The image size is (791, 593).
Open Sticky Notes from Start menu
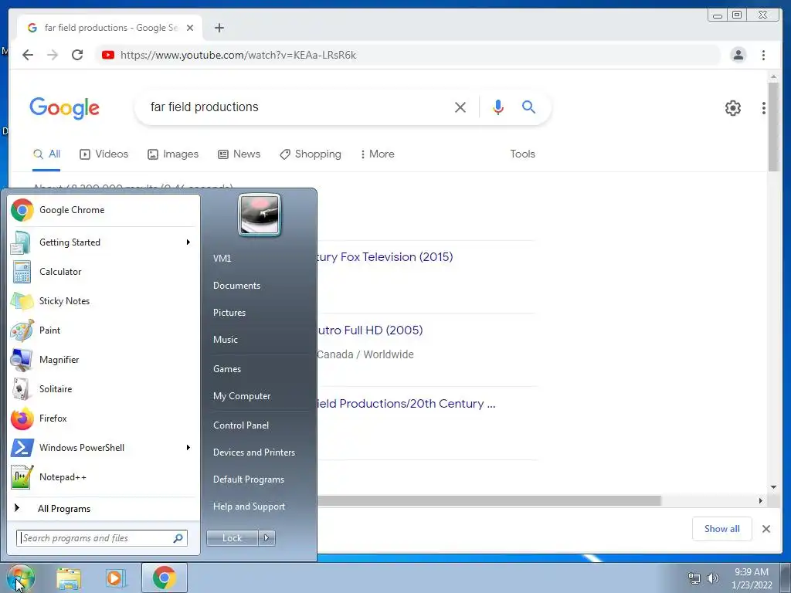point(103,300)
